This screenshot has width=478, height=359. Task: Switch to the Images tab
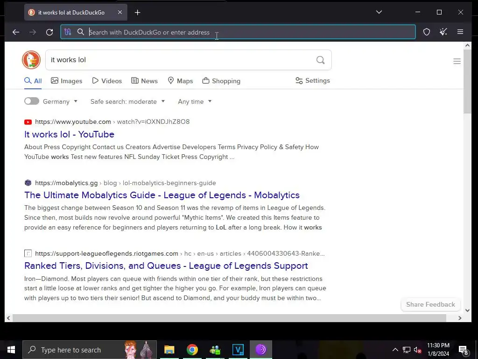[66, 81]
